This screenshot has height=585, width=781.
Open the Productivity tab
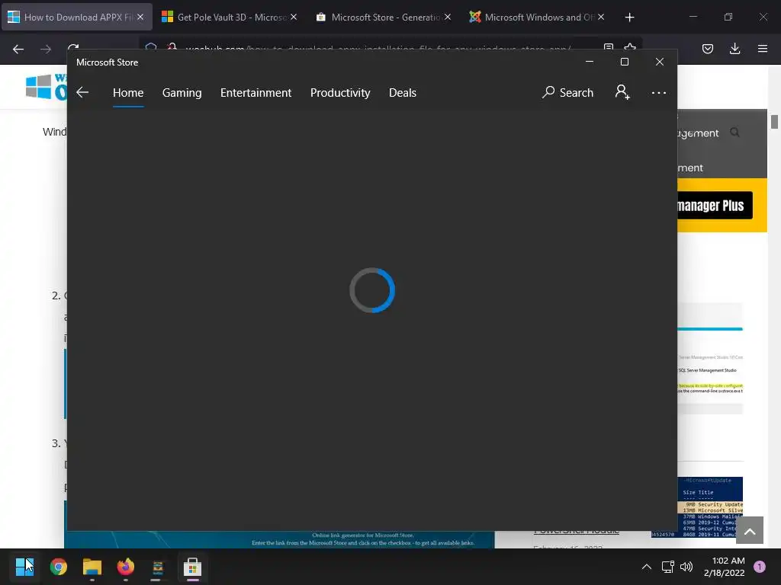pos(340,92)
